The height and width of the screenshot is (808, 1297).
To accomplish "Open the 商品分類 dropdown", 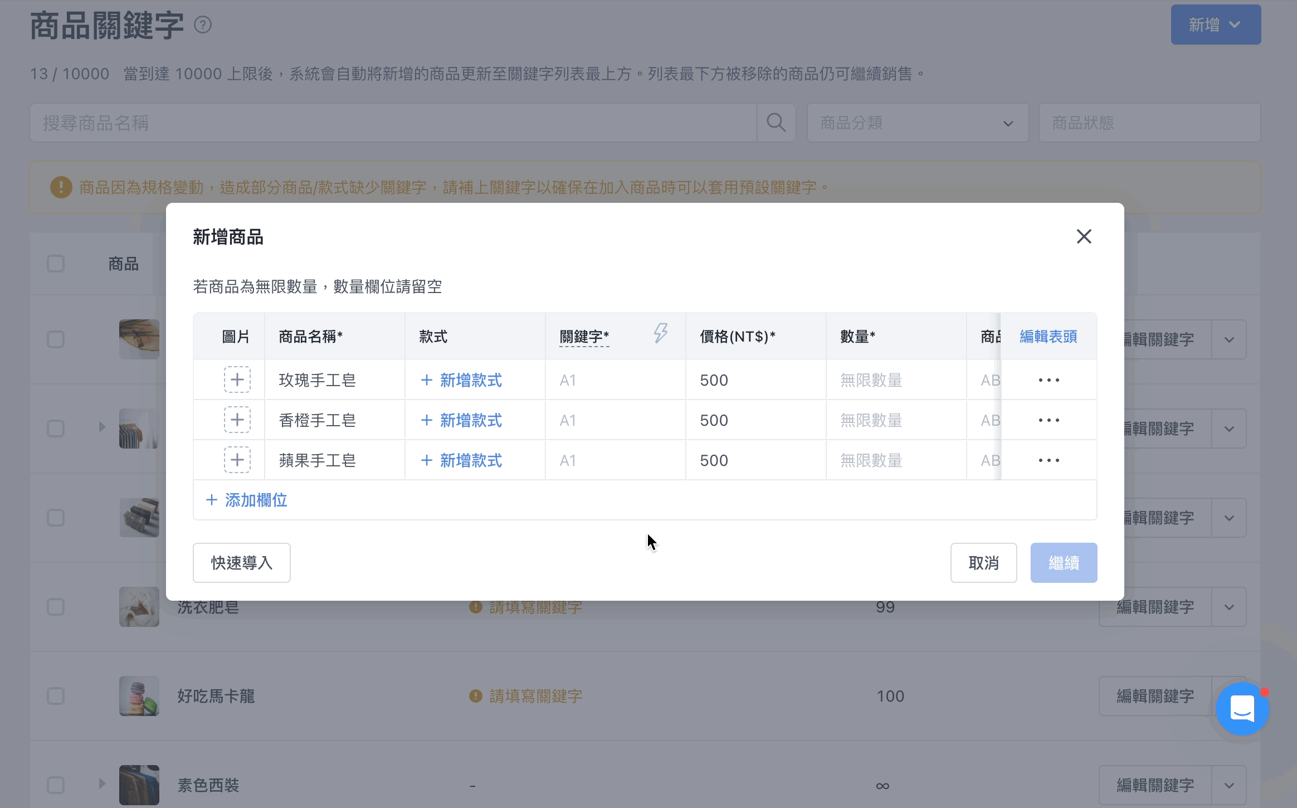I will (x=918, y=123).
